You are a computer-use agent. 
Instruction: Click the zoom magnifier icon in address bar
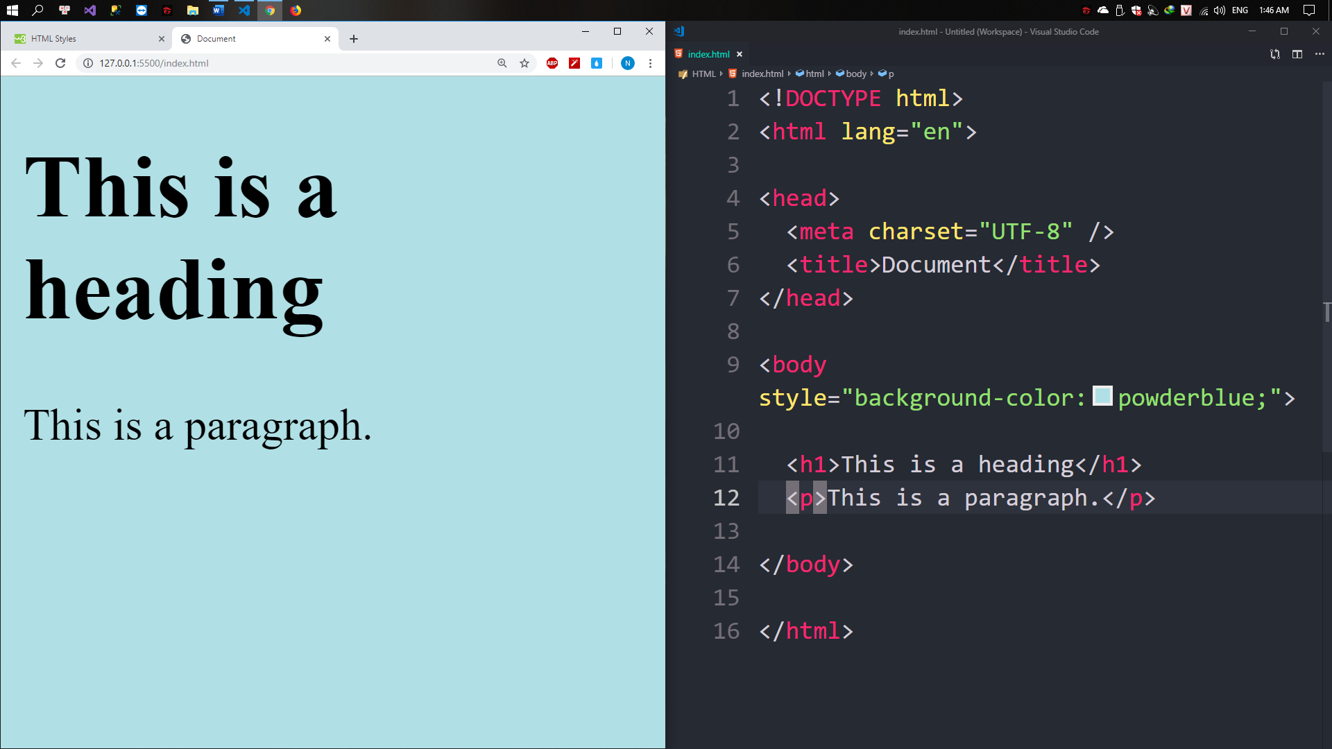[502, 63]
